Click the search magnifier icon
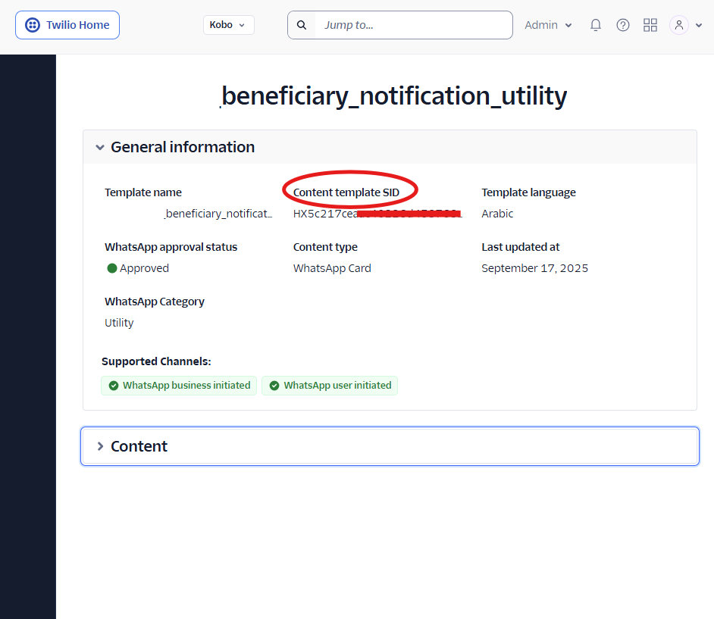The height and width of the screenshot is (619, 714). (302, 25)
